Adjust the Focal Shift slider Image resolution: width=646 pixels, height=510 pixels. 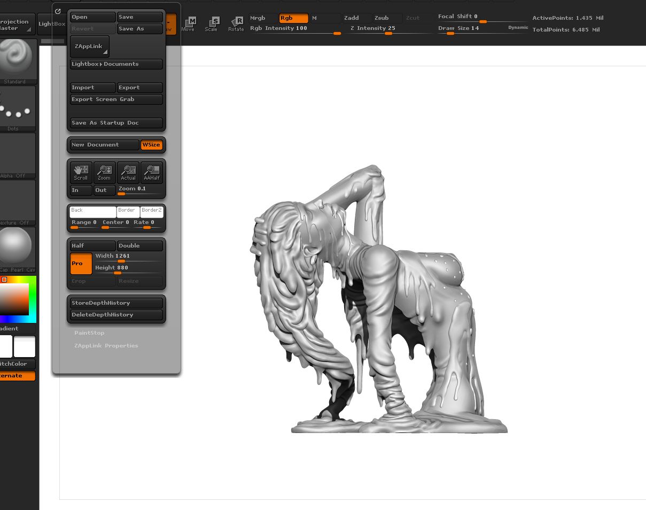tap(482, 18)
